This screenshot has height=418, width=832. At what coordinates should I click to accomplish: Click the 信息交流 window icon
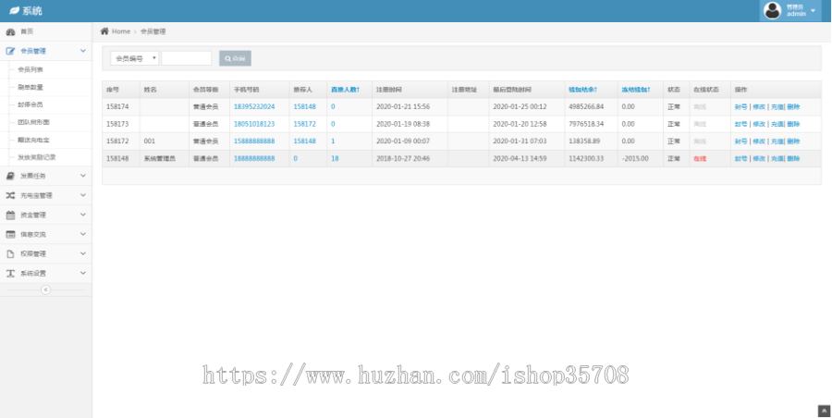pos(10,234)
